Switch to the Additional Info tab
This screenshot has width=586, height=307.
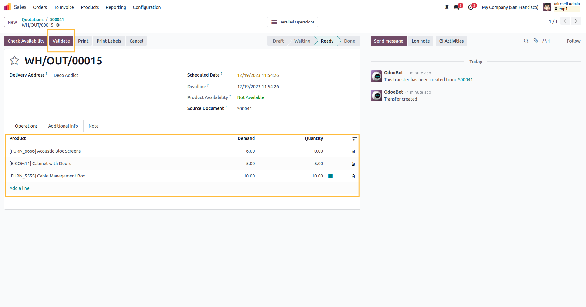point(63,126)
